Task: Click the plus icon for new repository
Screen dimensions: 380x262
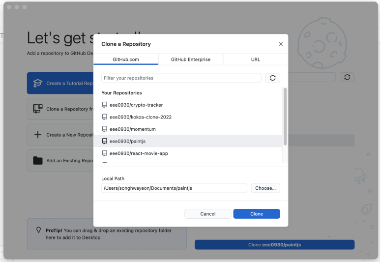Action: click(37, 135)
